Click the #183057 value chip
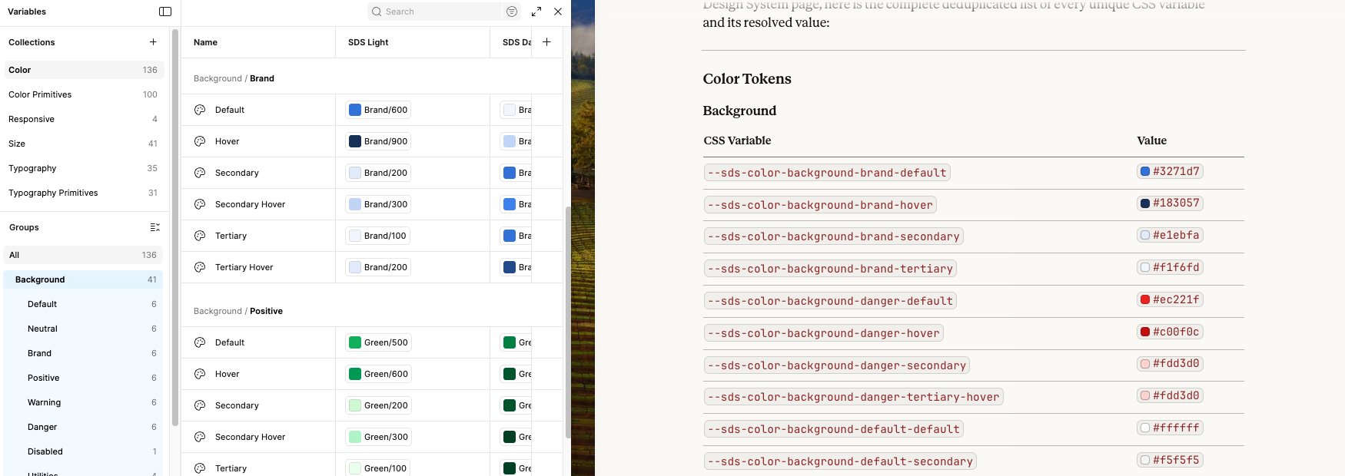Image resolution: width=1345 pixels, height=476 pixels. pyautogui.click(x=1170, y=203)
